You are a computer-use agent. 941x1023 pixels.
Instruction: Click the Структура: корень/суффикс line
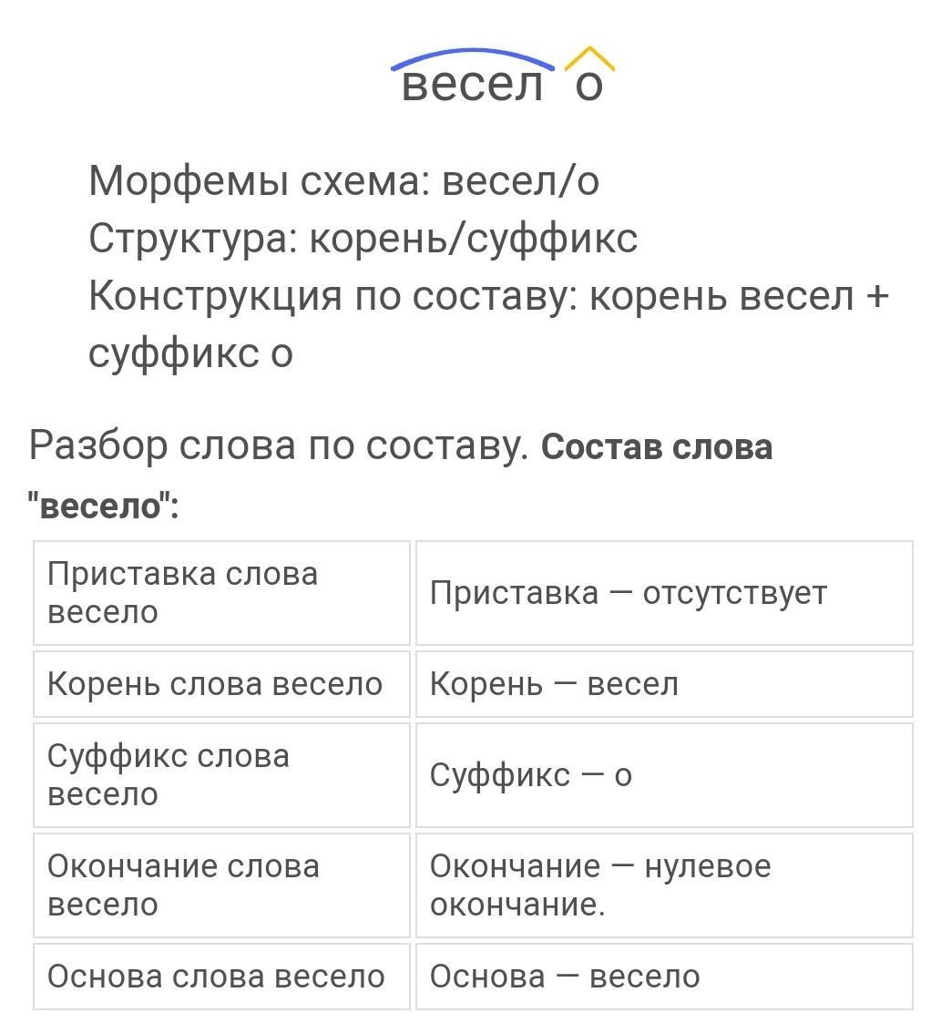(x=363, y=238)
